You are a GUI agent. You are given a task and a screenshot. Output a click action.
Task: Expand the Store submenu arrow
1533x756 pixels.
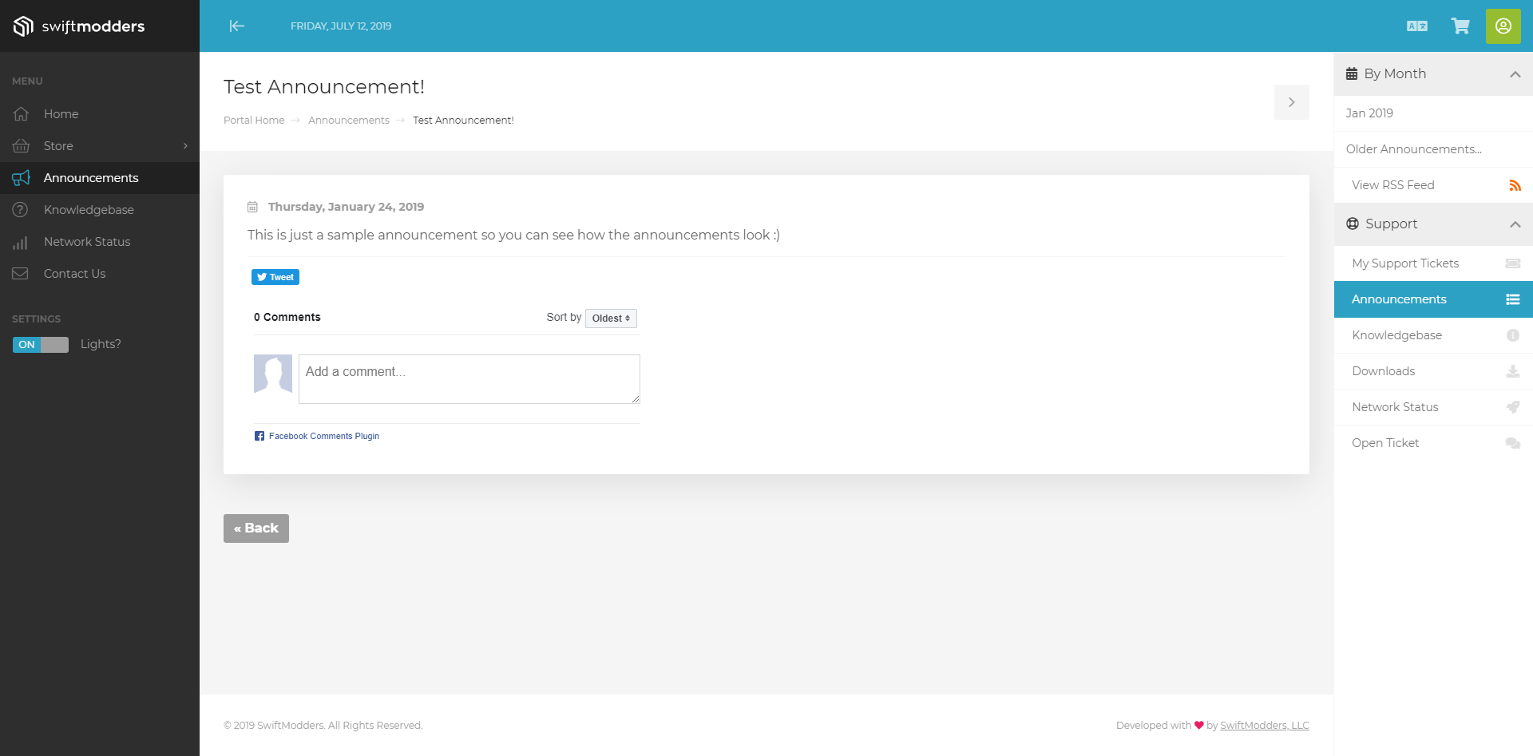tap(185, 146)
